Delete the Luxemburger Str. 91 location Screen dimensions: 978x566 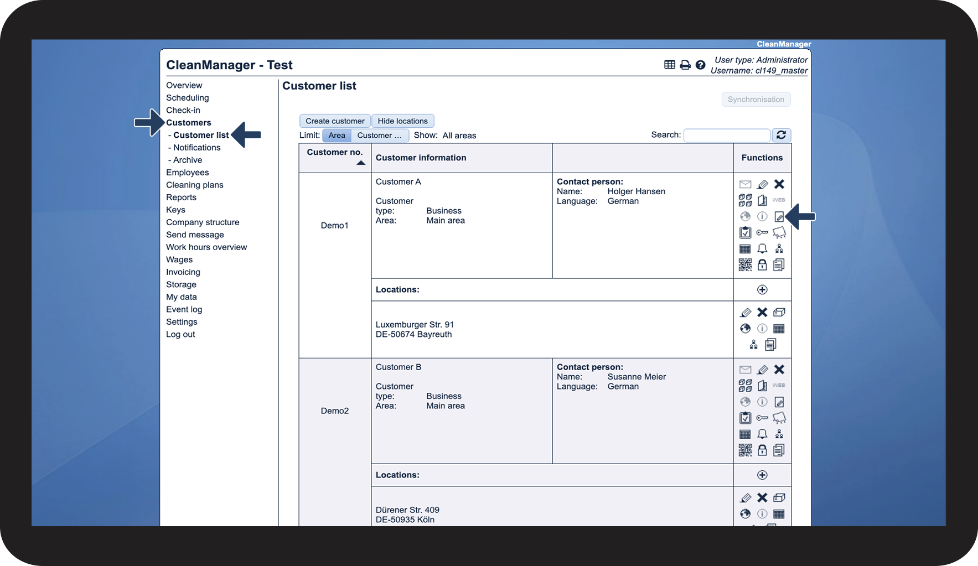click(x=763, y=313)
